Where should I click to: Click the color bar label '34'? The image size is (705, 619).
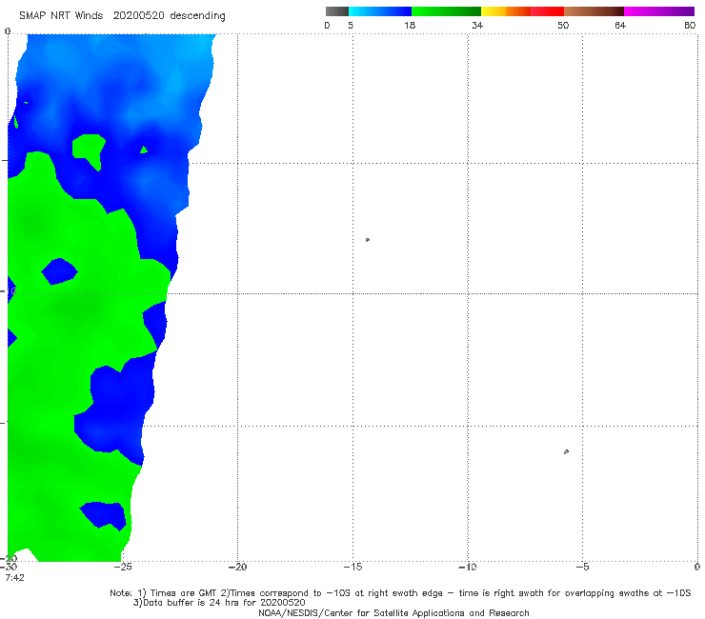click(x=477, y=25)
